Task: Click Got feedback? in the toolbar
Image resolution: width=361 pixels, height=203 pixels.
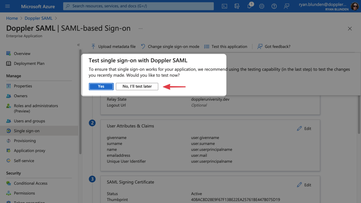Action: [x=274, y=47]
